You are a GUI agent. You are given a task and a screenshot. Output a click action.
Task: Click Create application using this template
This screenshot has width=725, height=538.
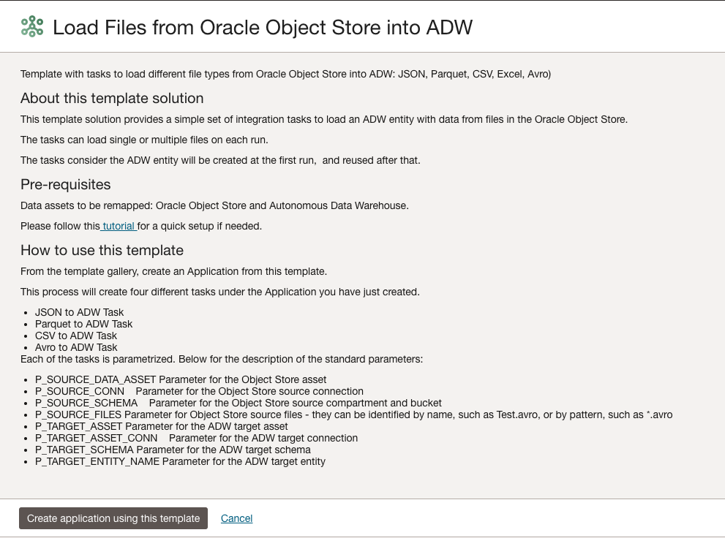pos(113,518)
